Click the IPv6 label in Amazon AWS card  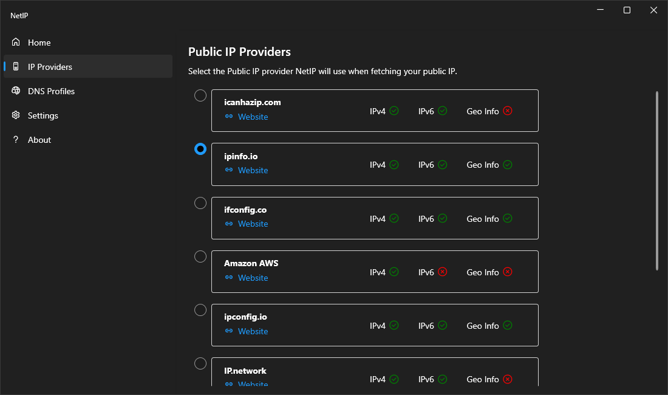point(426,272)
